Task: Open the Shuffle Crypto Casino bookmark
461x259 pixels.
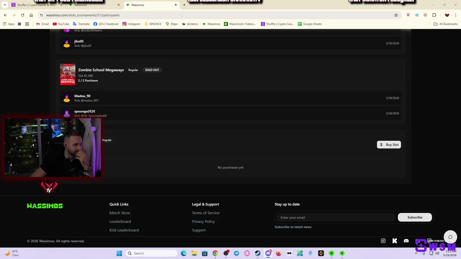Action: point(277,24)
